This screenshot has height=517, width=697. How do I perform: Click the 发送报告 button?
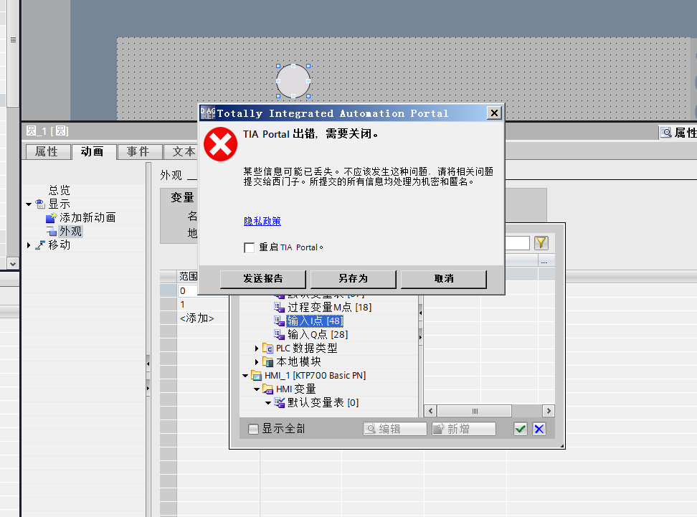[262, 279]
